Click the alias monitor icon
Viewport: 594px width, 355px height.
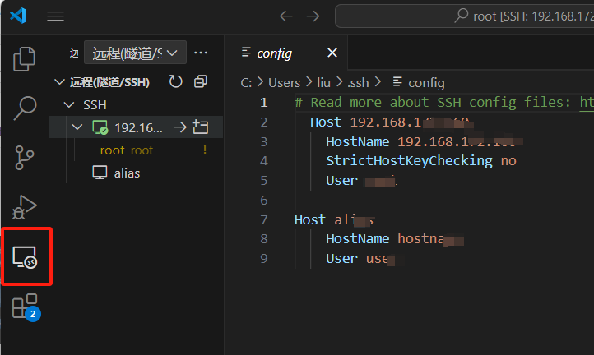click(100, 173)
